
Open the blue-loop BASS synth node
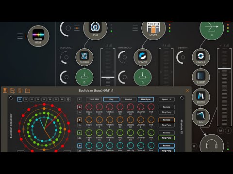coord(95,28)
